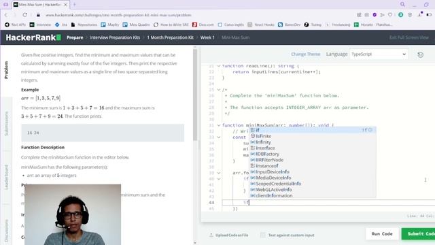
Task: Switch to the Discussions side tab
Action: (x=6, y=231)
